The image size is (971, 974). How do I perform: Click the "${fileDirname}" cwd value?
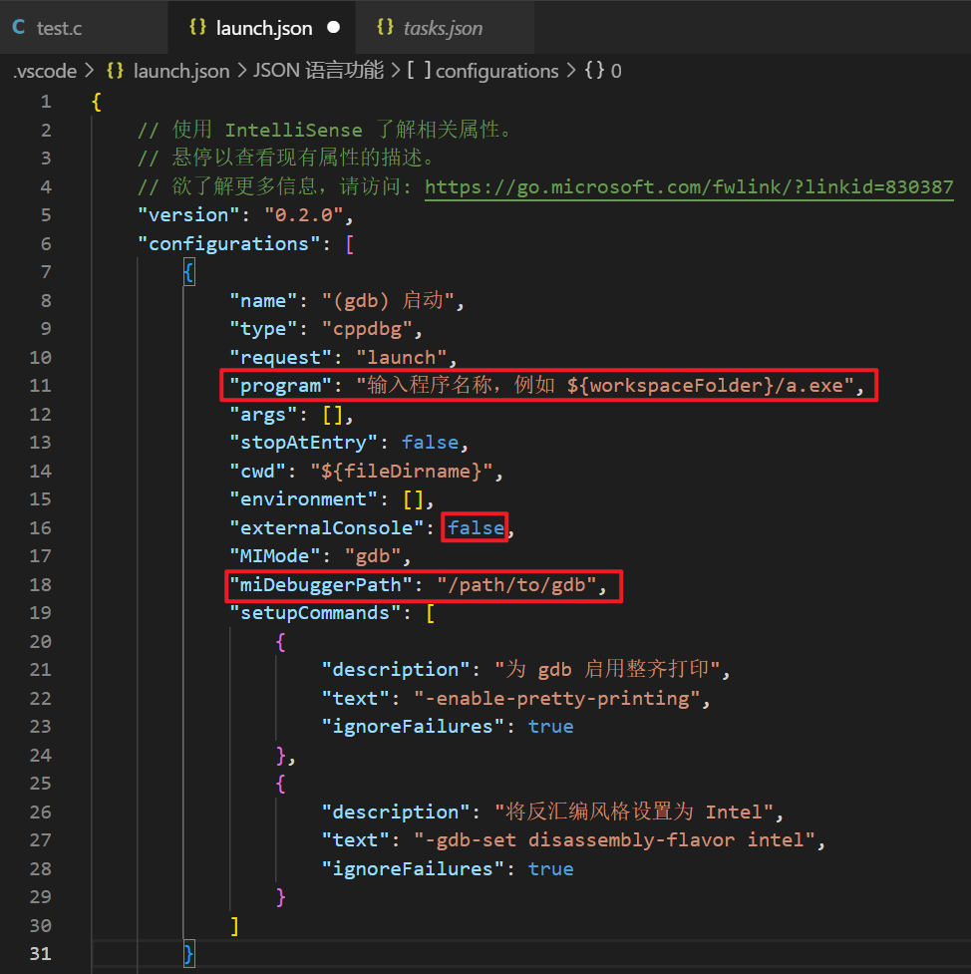402,472
